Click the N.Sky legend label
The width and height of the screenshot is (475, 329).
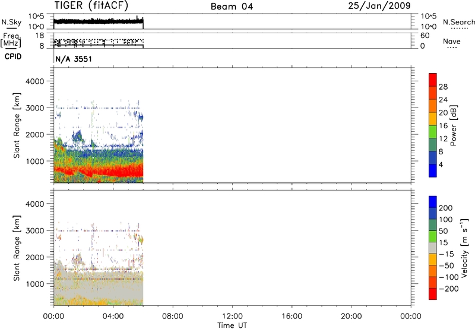click(11, 22)
